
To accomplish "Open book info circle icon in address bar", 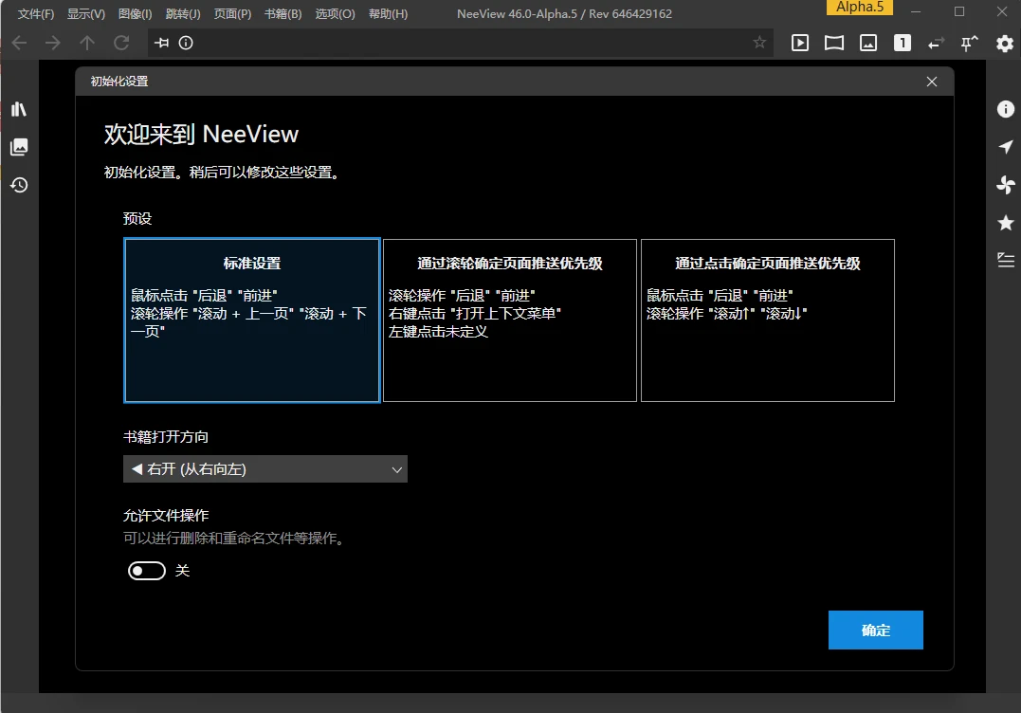I will pos(186,43).
